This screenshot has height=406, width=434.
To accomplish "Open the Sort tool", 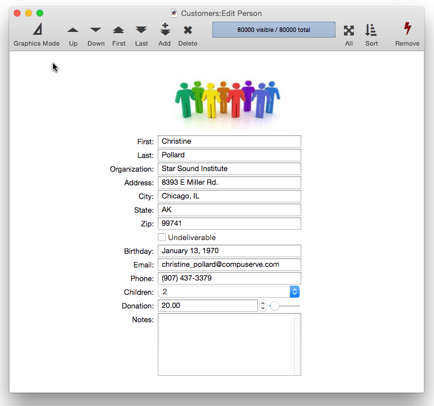I will [x=371, y=35].
